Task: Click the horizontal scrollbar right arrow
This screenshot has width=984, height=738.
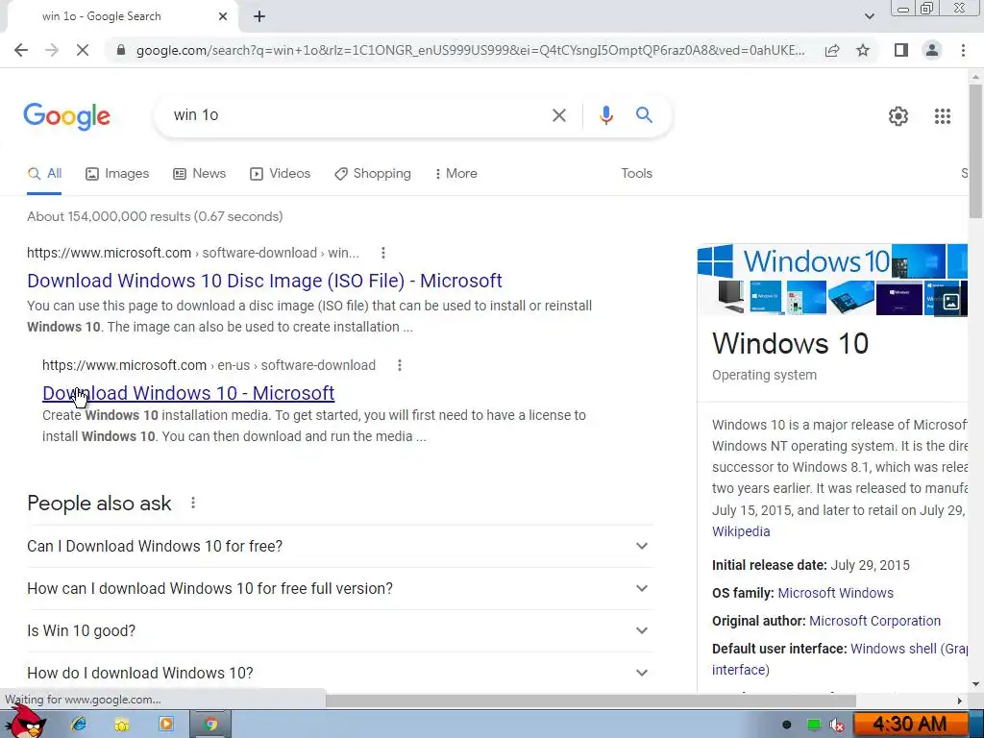Action: pos(960,701)
